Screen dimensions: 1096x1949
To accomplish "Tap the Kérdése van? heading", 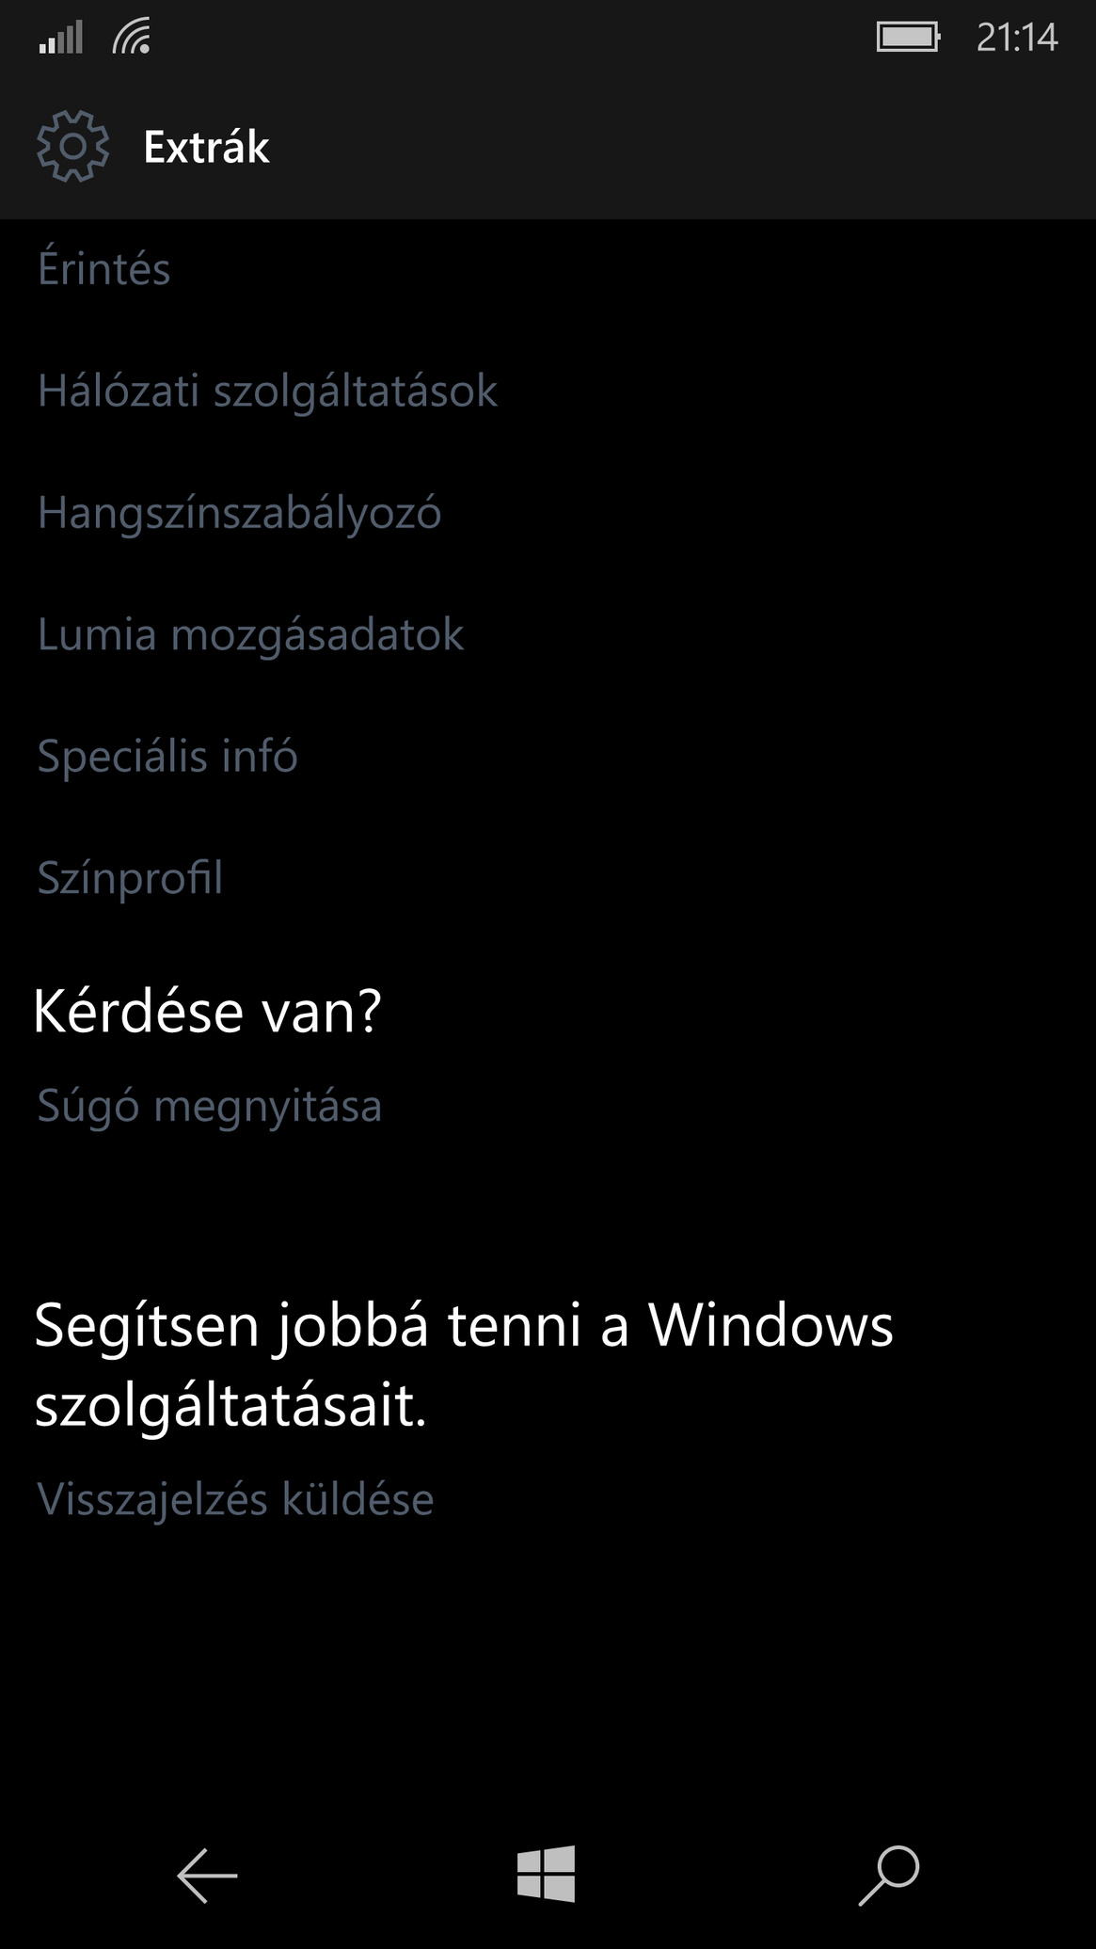I will [207, 1012].
